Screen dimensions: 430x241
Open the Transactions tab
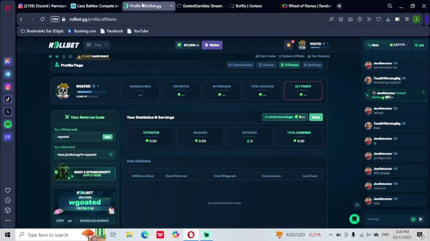(240, 65)
